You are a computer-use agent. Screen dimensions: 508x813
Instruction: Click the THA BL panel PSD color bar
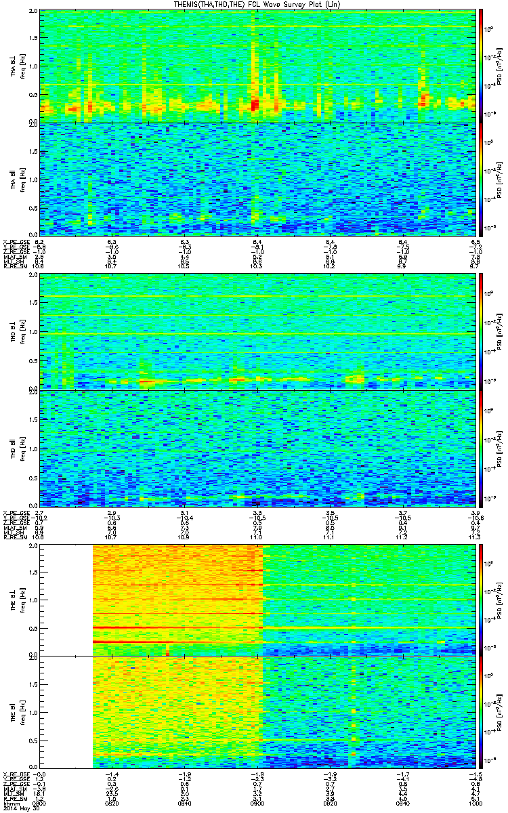[x=481, y=65]
